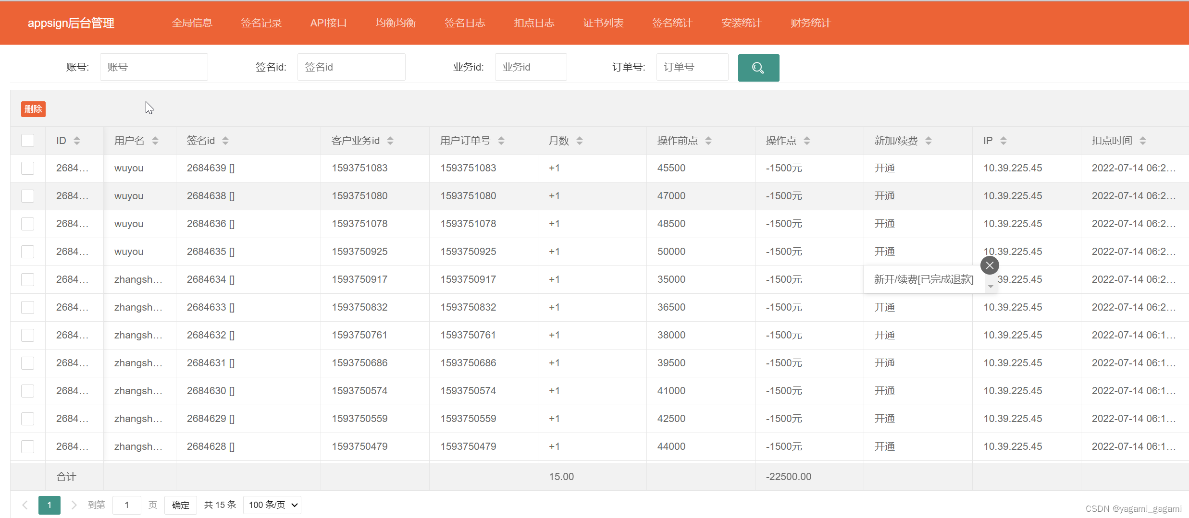Screen dimensions: 1189x518
Task: Sort table by ID column
Action: click(x=77, y=141)
